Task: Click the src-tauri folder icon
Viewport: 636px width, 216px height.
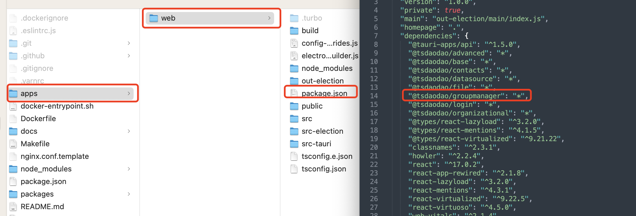Action: [x=294, y=144]
